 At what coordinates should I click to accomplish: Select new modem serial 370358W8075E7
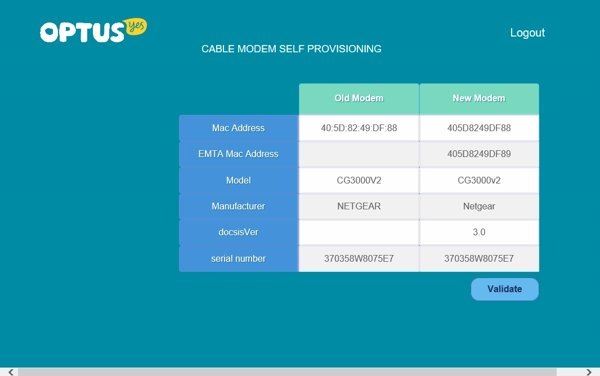coord(479,258)
